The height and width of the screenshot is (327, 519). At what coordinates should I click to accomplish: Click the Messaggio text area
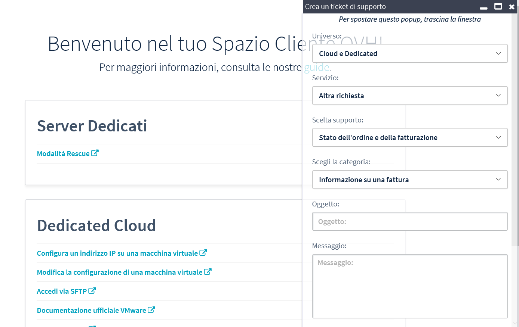tap(410, 286)
